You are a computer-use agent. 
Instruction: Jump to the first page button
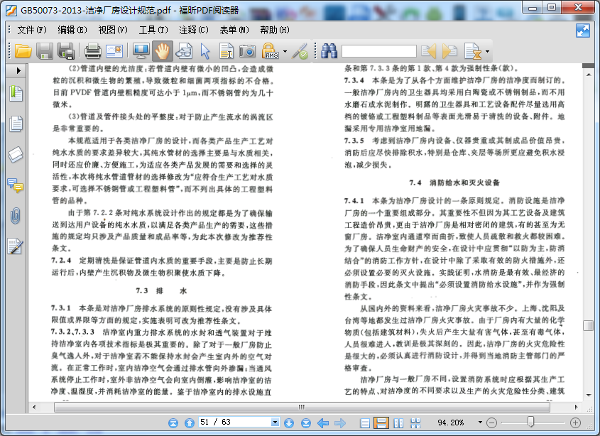[173, 423]
